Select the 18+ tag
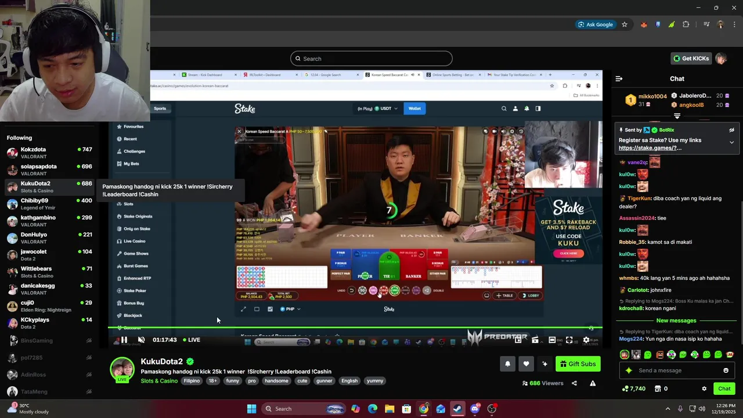Screen dimensions: 743x418 point(213,381)
